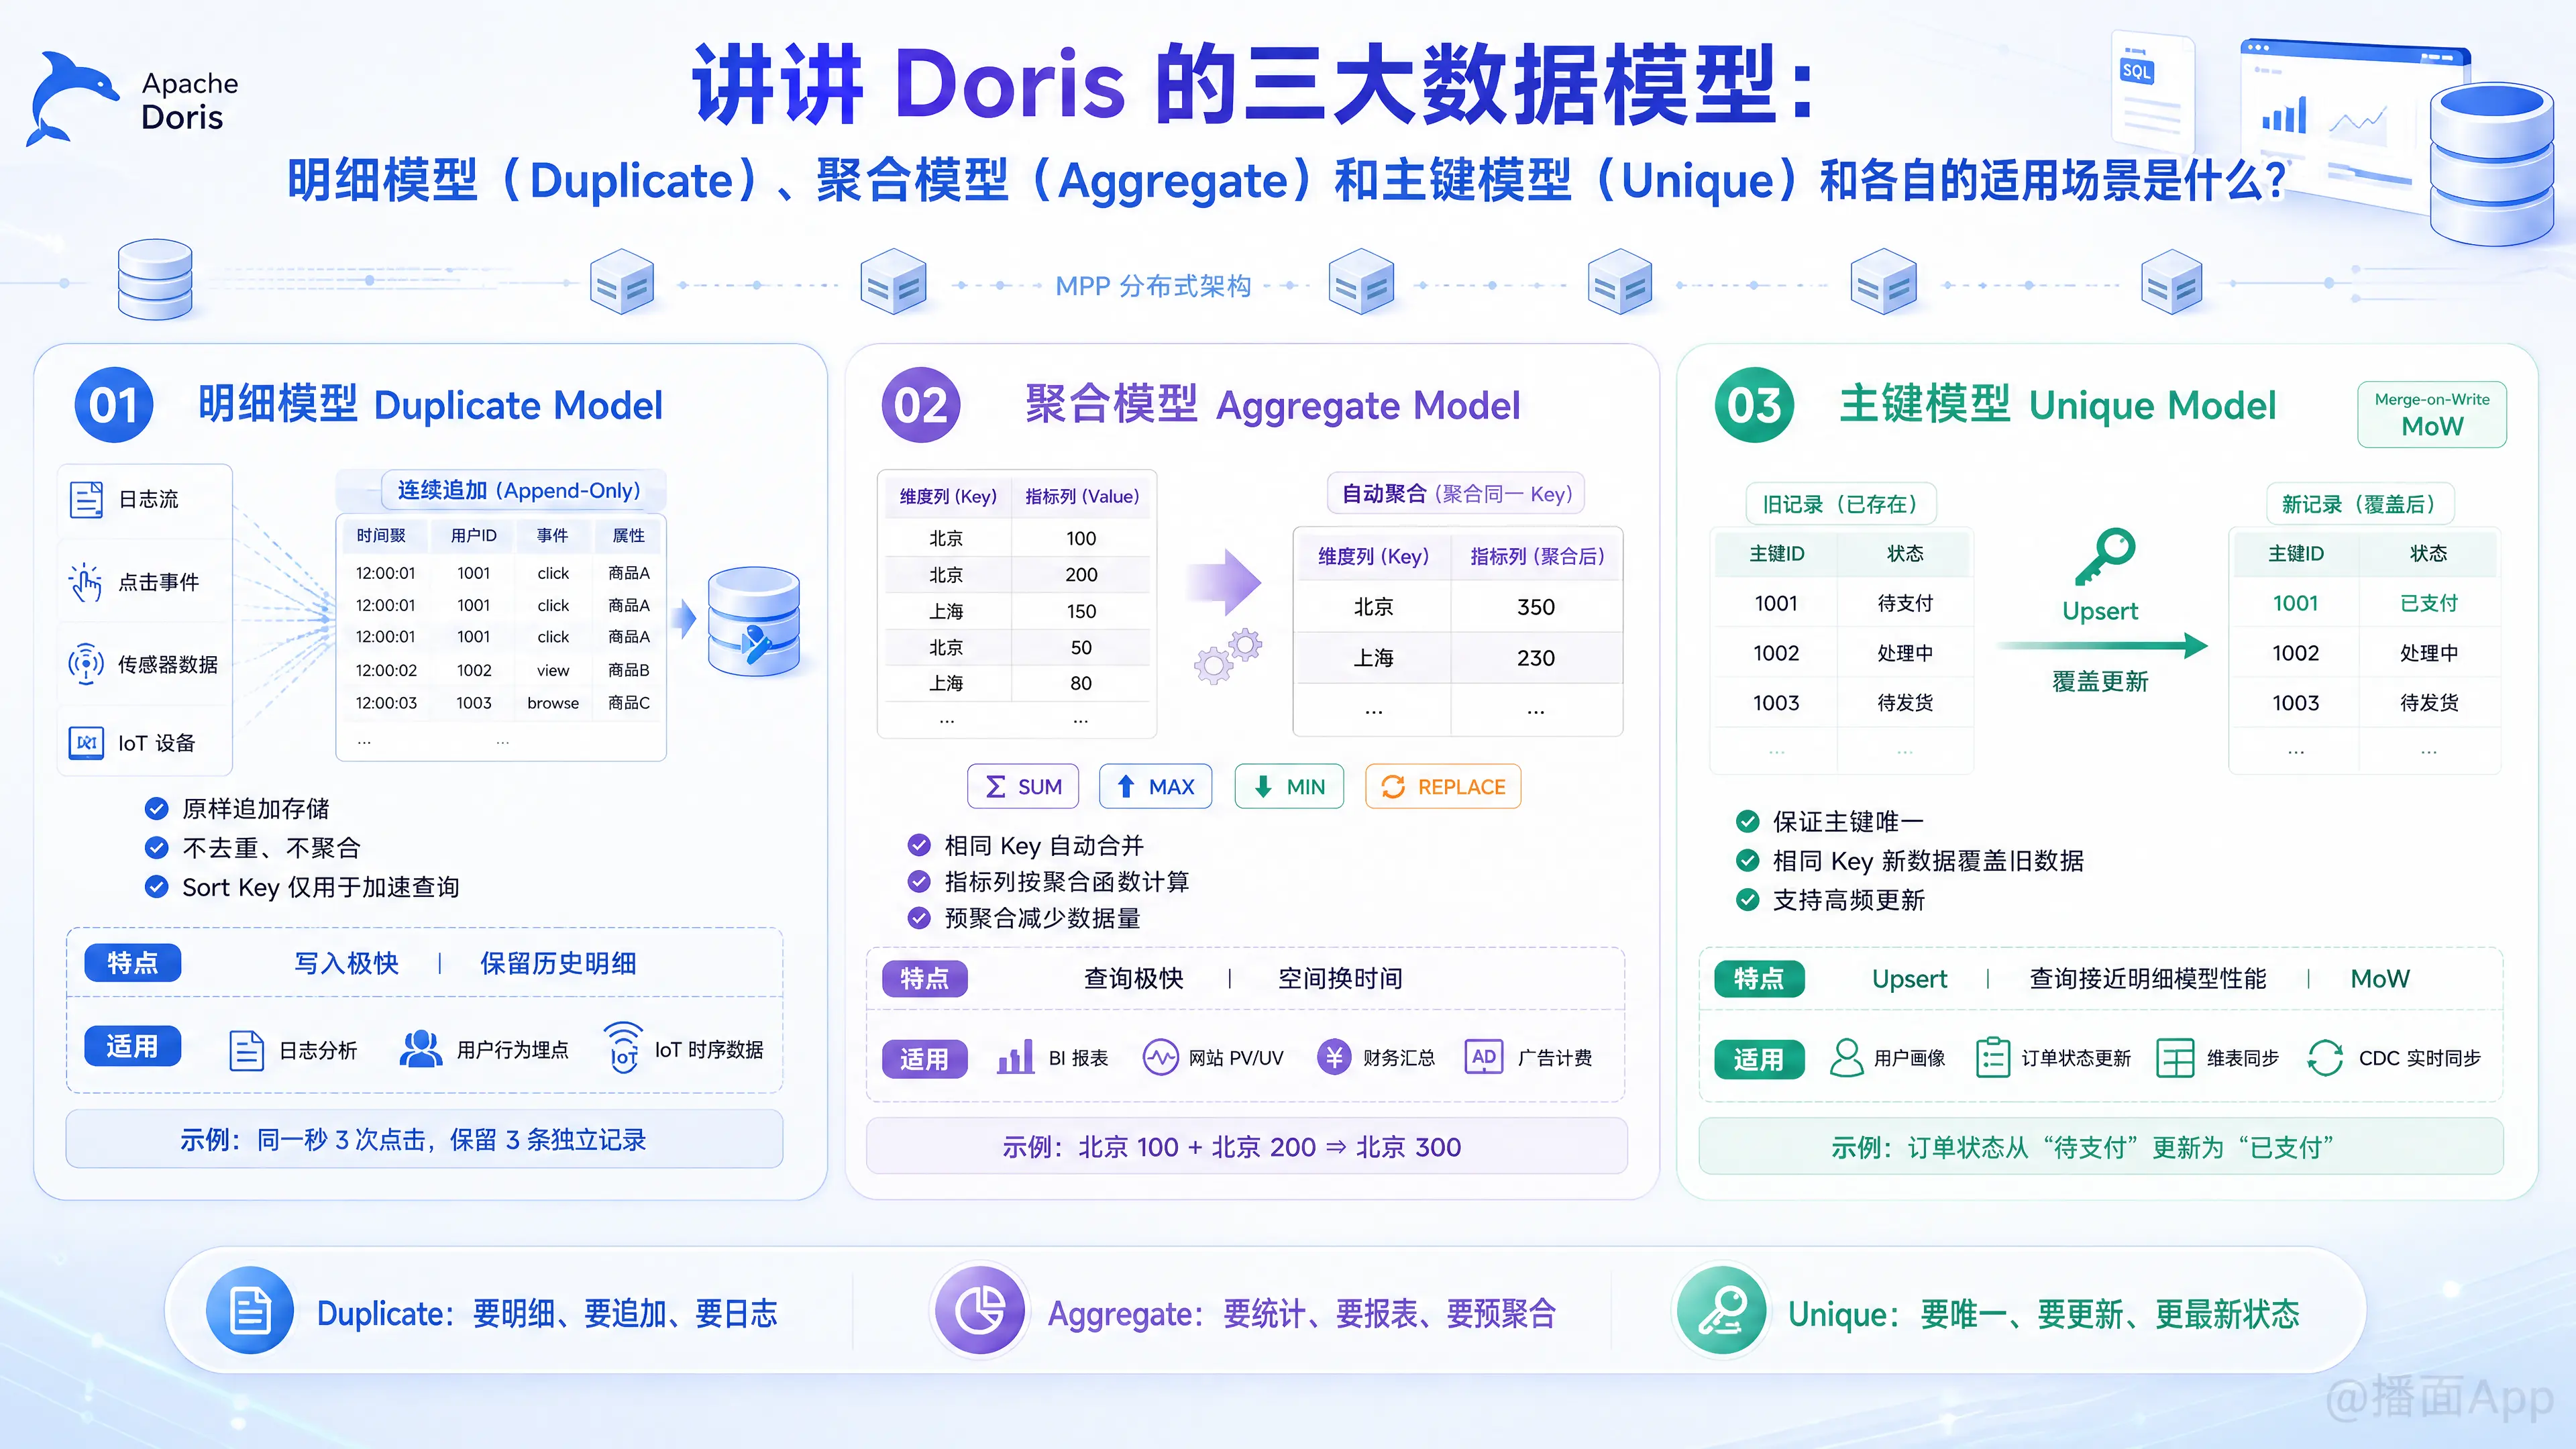Click the checkmark beside 保证主键唯一
The image size is (2576, 1449).
click(x=1748, y=822)
